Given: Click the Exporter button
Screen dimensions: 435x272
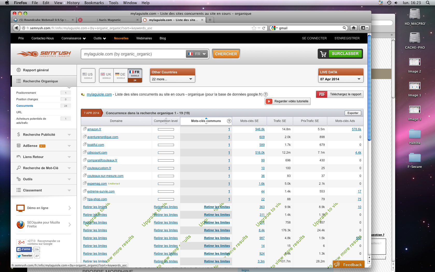Looking at the screenshot, I should (353, 113).
